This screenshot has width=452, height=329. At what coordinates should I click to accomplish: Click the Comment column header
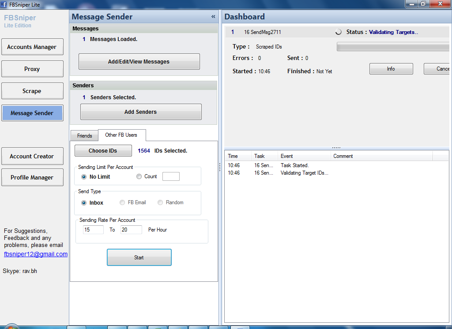(382, 156)
